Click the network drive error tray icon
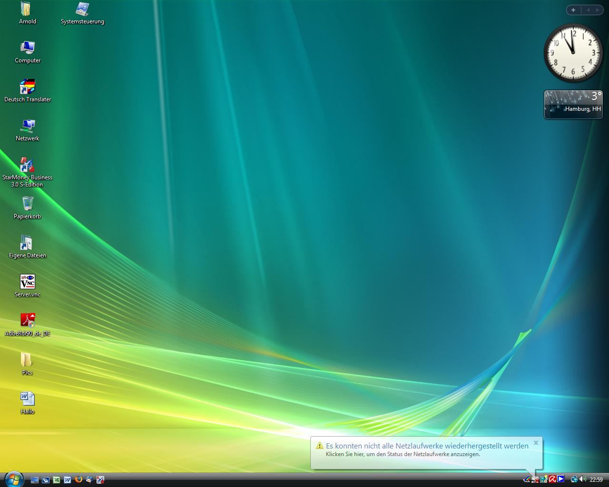Screen dimensions: 609x487 pos(535,479)
